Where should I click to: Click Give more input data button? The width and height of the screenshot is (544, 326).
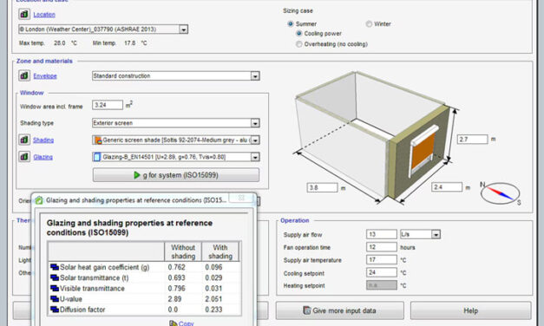(x=339, y=310)
